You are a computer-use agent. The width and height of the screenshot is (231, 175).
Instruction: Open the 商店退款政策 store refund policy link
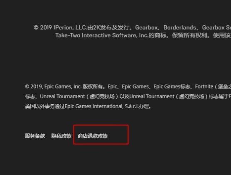(x=93, y=136)
